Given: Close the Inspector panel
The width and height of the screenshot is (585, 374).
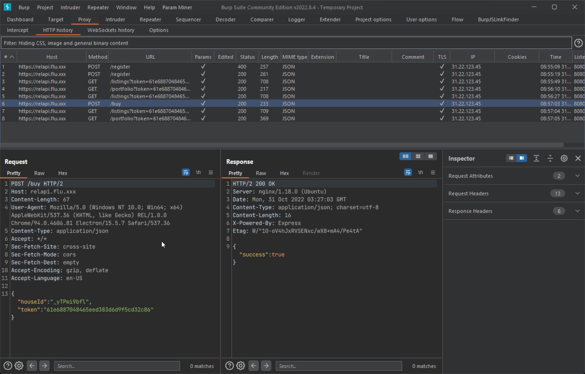Looking at the screenshot, I should pyautogui.click(x=578, y=158).
